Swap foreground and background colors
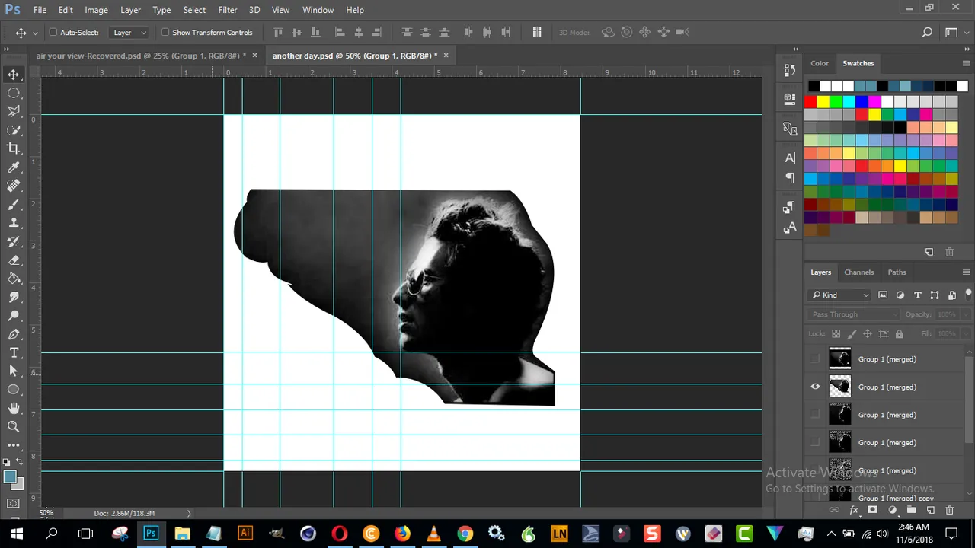This screenshot has width=975, height=548. pos(19,462)
